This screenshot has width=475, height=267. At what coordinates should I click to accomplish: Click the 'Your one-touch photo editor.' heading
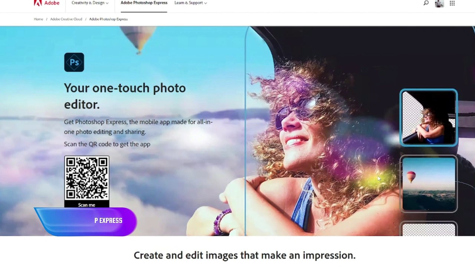[x=125, y=96]
